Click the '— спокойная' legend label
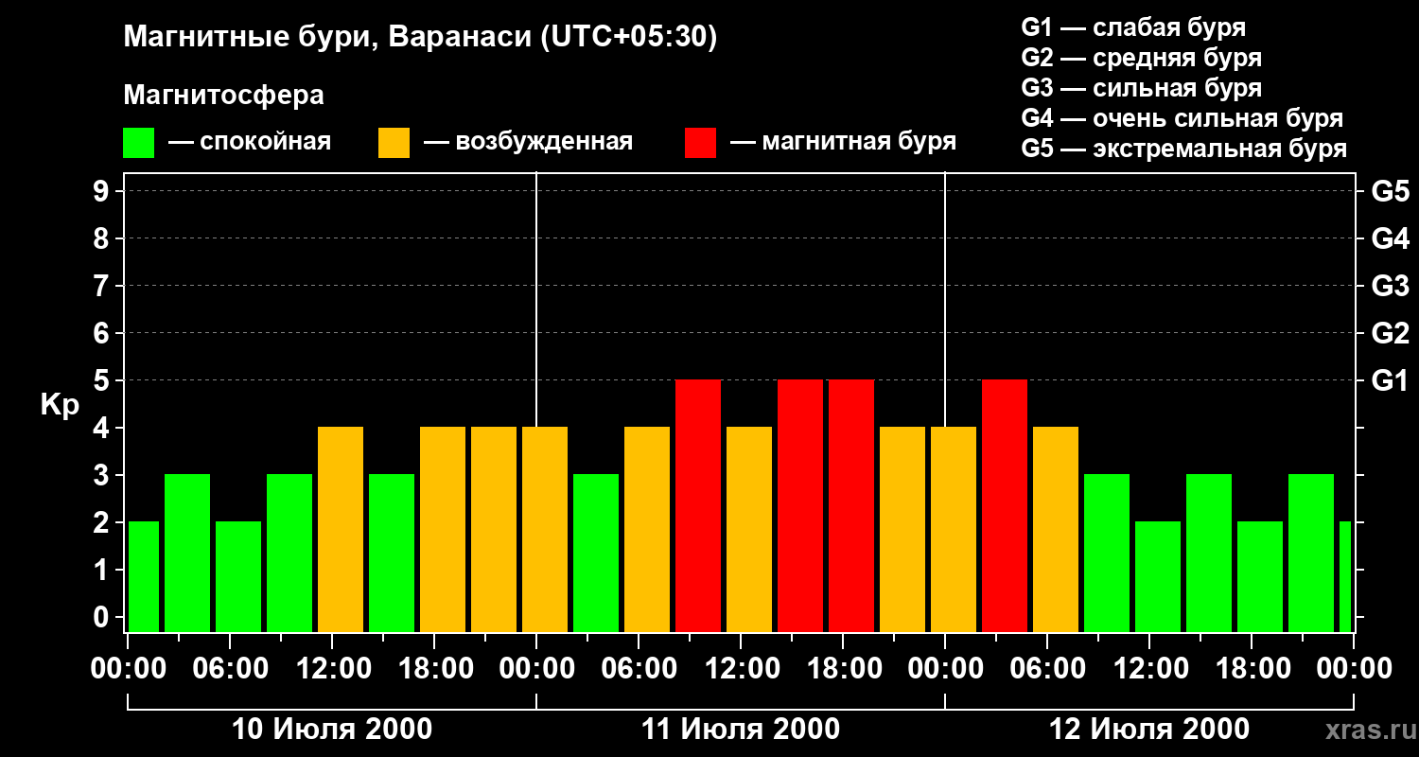The image size is (1419, 757). [x=250, y=143]
